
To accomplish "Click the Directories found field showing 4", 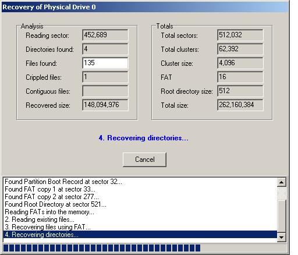I will coord(105,49).
